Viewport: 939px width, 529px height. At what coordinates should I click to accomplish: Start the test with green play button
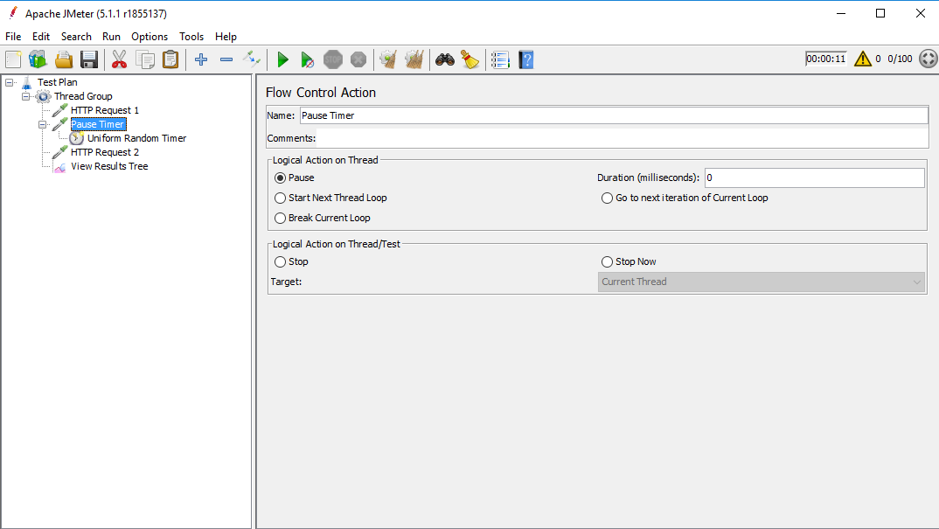pyautogui.click(x=282, y=59)
